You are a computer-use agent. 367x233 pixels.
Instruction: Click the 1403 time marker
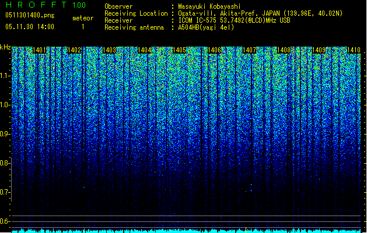[x=109, y=50]
